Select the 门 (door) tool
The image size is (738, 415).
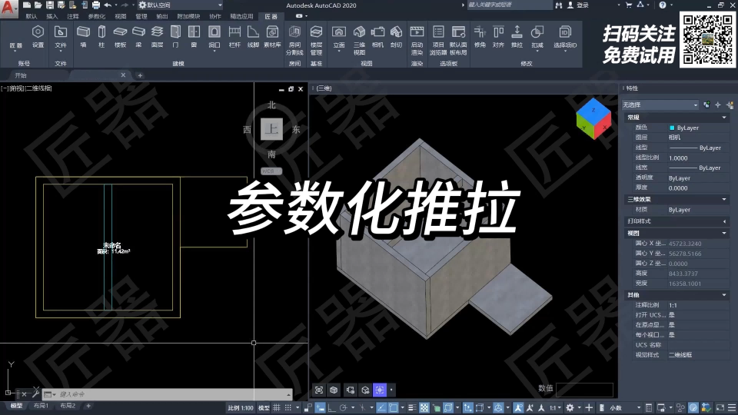coord(175,37)
